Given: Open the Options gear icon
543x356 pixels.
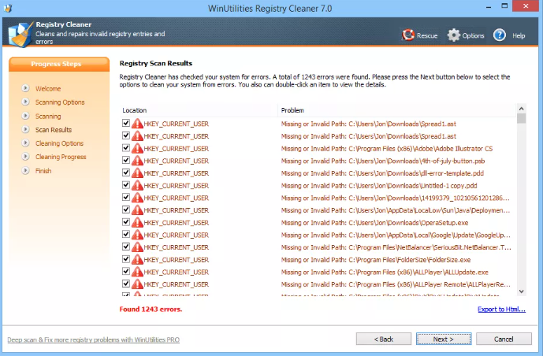Looking at the screenshot, I should click(x=453, y=35).
